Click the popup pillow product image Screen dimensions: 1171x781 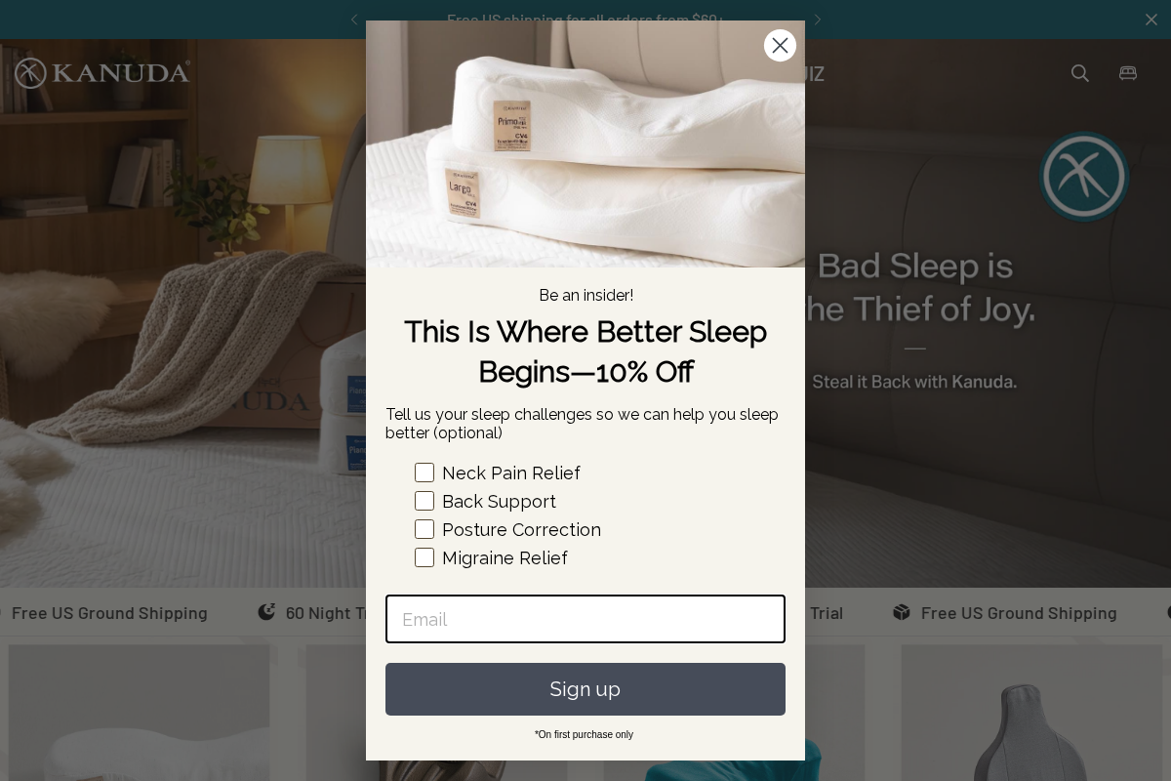[585, 144]
